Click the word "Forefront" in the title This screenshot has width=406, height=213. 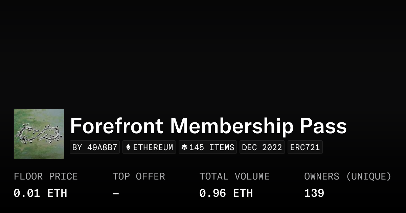tap(116, 126)
